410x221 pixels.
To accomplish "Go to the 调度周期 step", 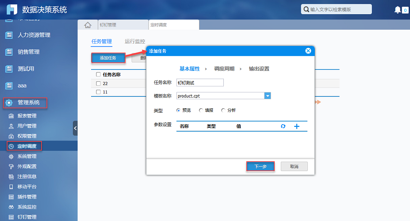I will tap(224, 69).
